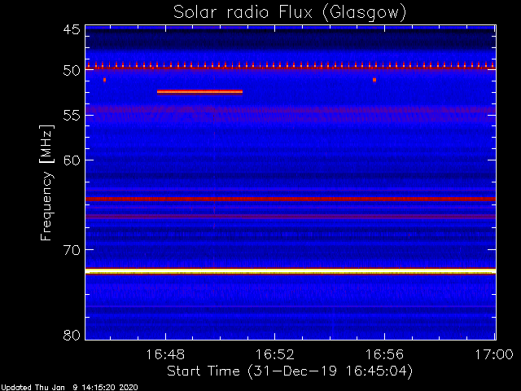521x391 pixels.
Task: Click the 50 frequency tick label
Action: tap(72, 70)
